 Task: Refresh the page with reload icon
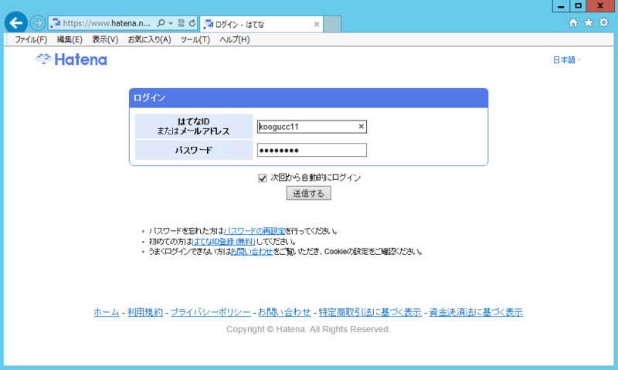tap(192, 23)
